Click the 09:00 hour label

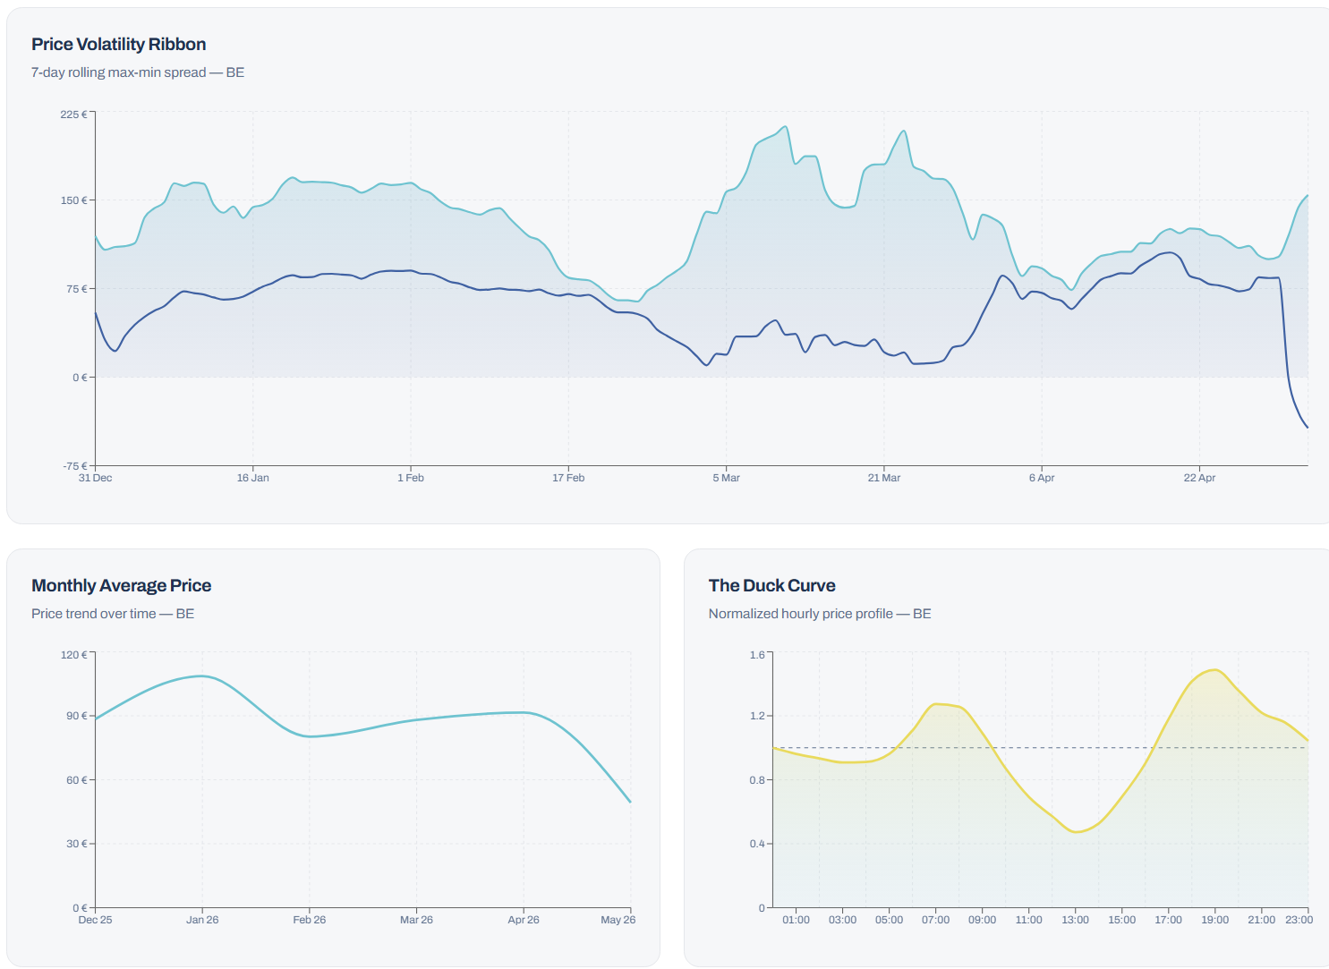[x=982, y=920]
